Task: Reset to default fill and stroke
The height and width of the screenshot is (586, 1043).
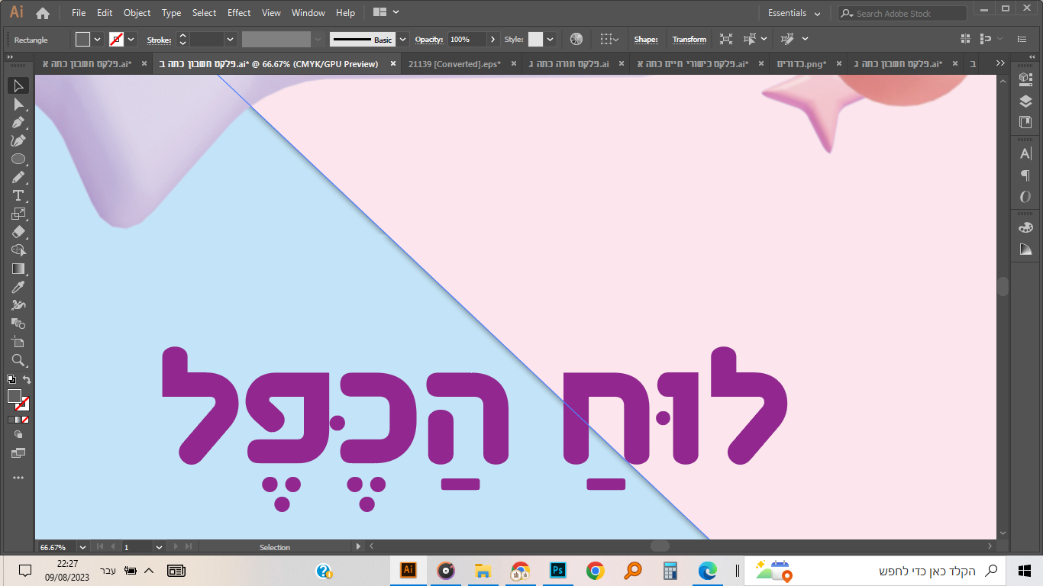Action: 11,379
